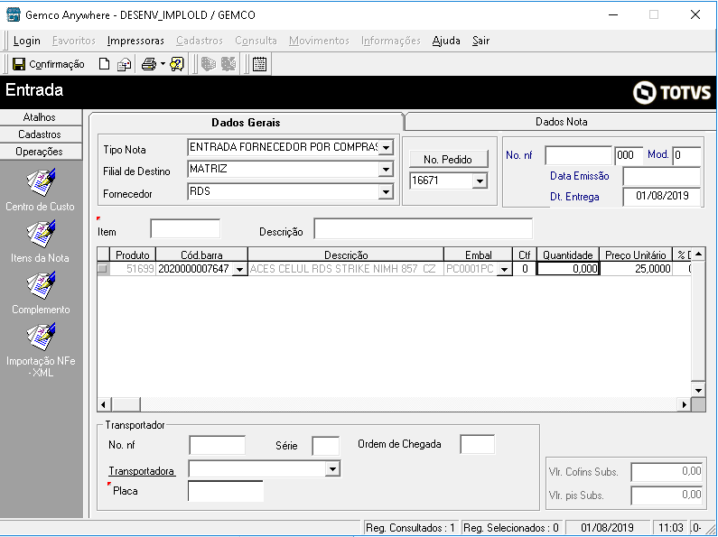Click the new blank document icon

(x=105, y=64)
